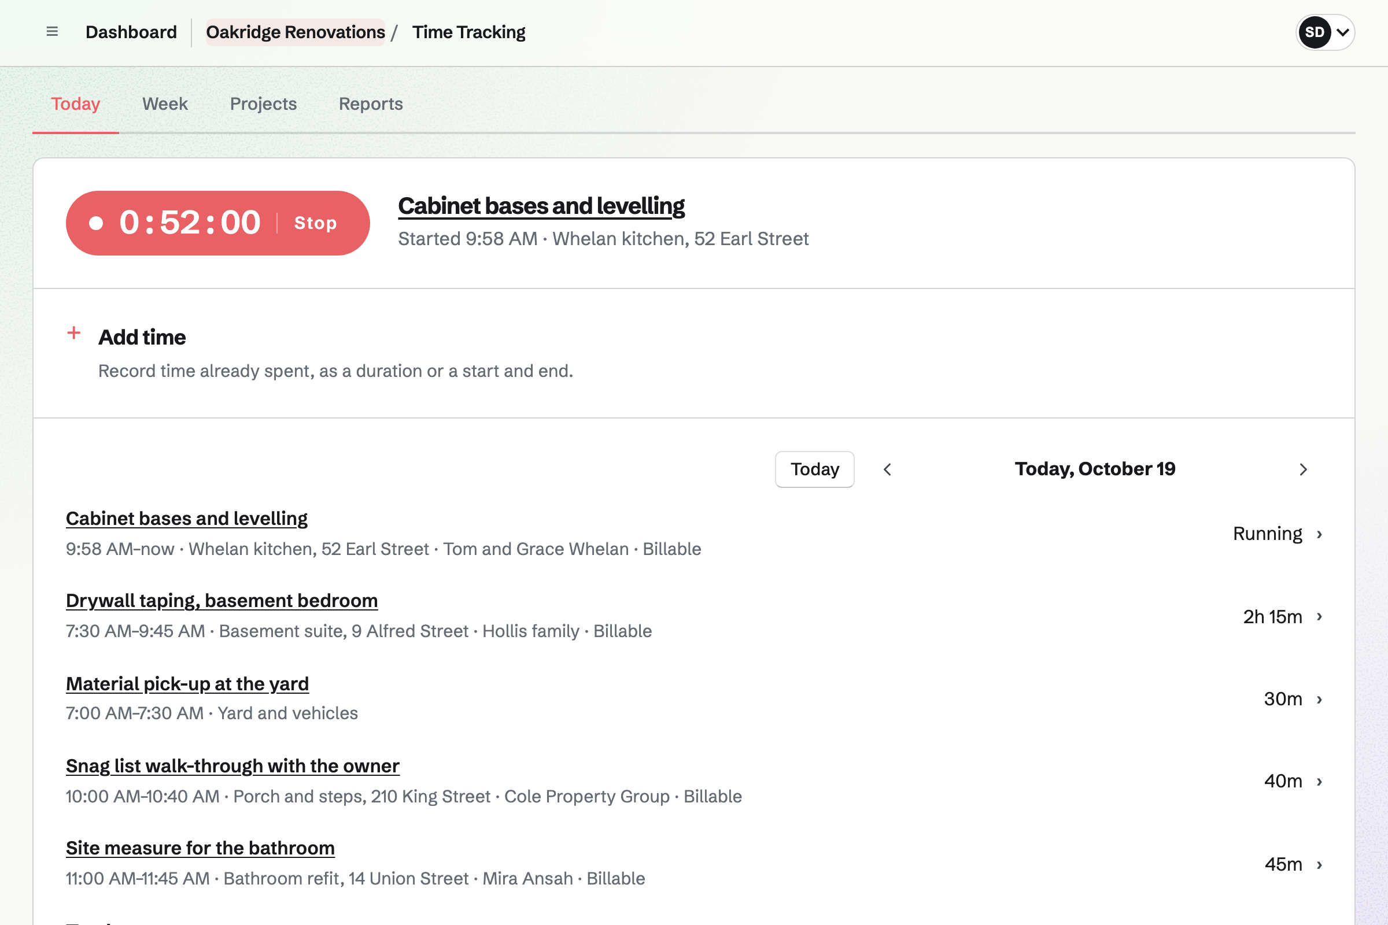Image resolution: width=1388 pixels, height=925 pixels.
Task: Click '7:00 AM–7:30 AM · Yard and vehicles' details
Action: tap(212, 713)
